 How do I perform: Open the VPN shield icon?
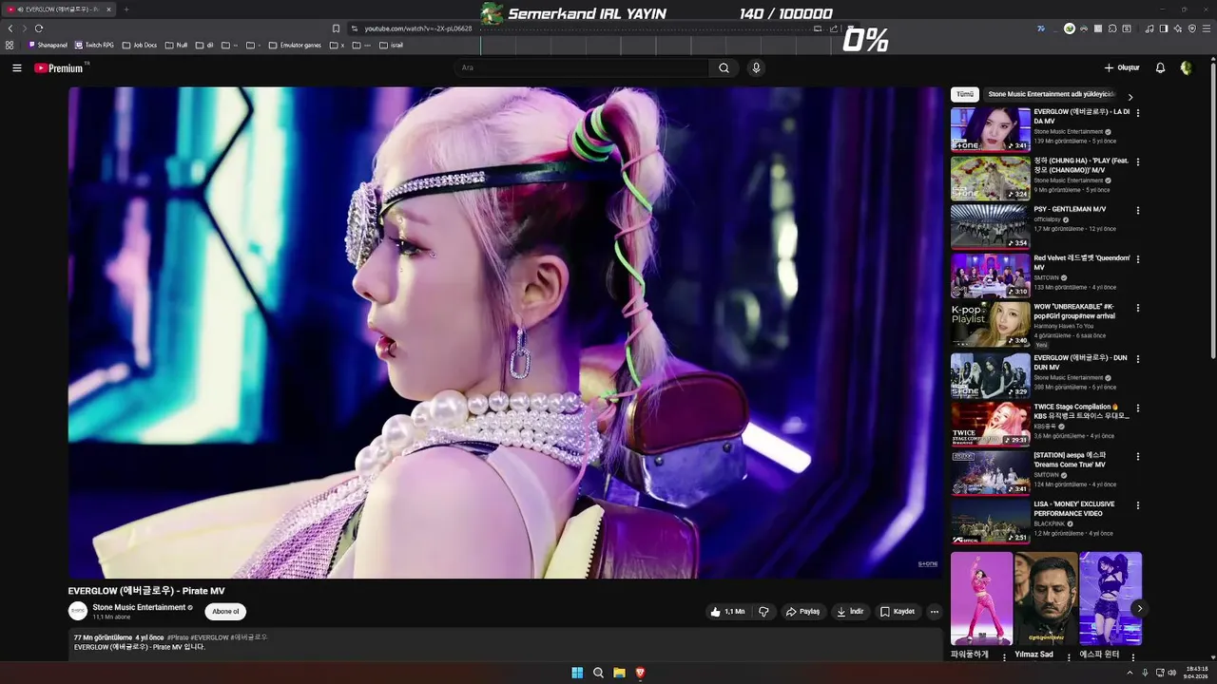pos(1192,28)
